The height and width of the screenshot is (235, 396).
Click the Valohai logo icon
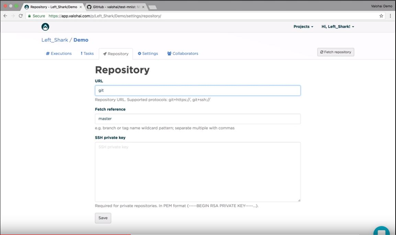tap(45, 27)
